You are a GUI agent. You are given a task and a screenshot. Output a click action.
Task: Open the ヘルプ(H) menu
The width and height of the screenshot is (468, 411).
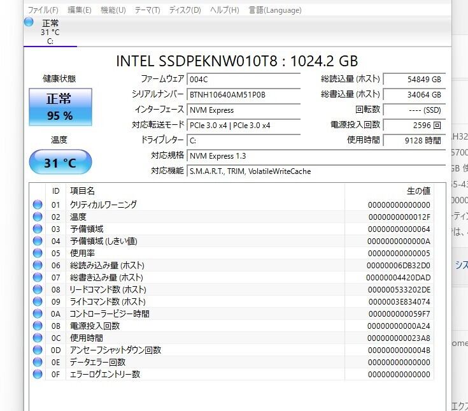[x=225, y=10]
